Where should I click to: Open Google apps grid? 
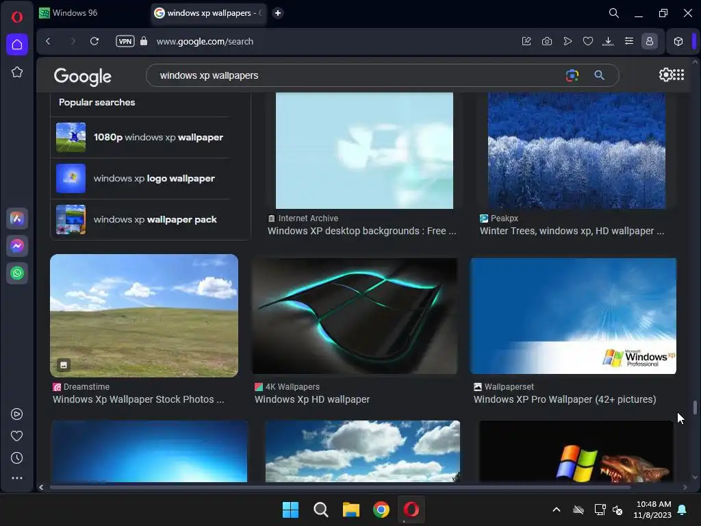(678, 75)
